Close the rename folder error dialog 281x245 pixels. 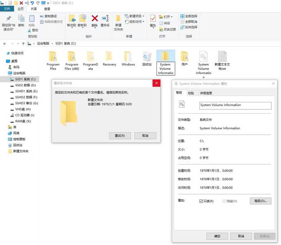(157, 83)
